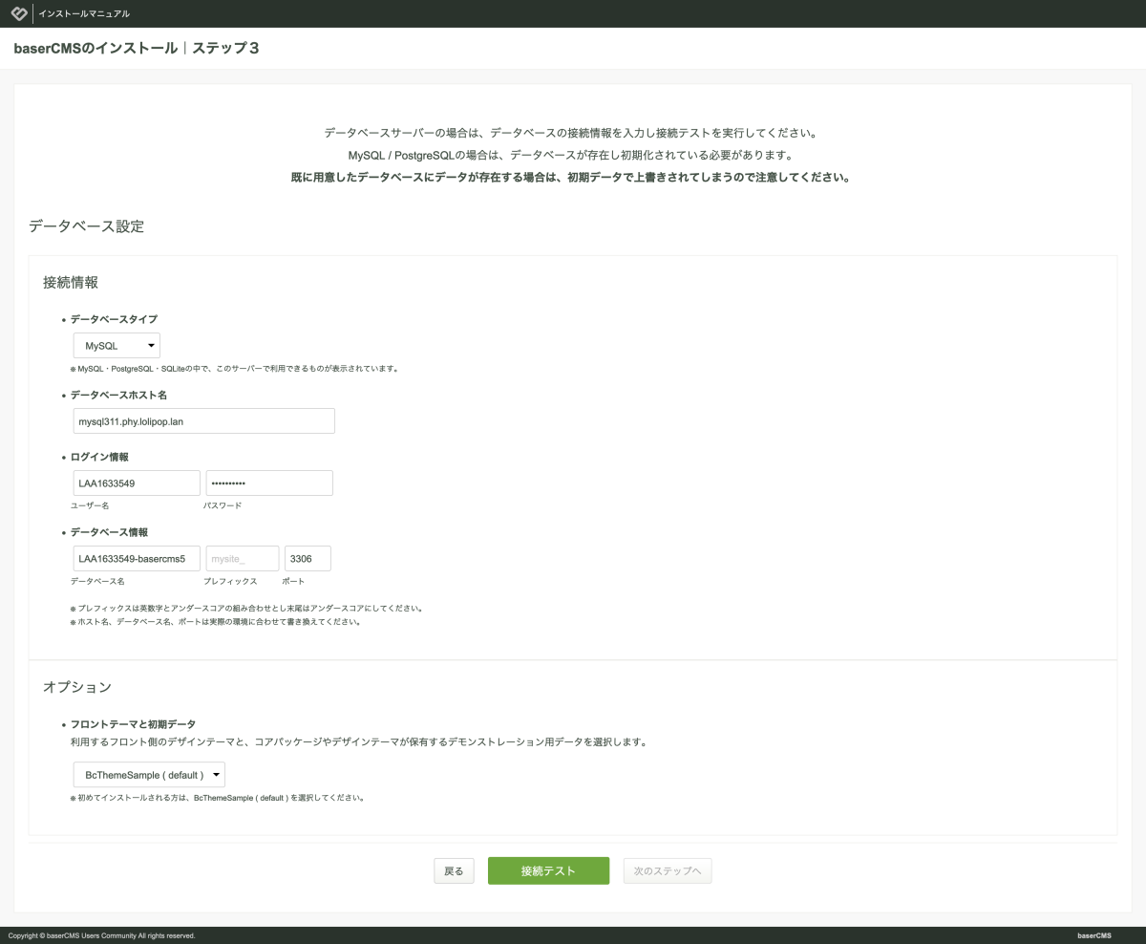The width and height of the screenshot is (1146, 944).
Task: Click the オプション section heading
Action: [77, 687]
